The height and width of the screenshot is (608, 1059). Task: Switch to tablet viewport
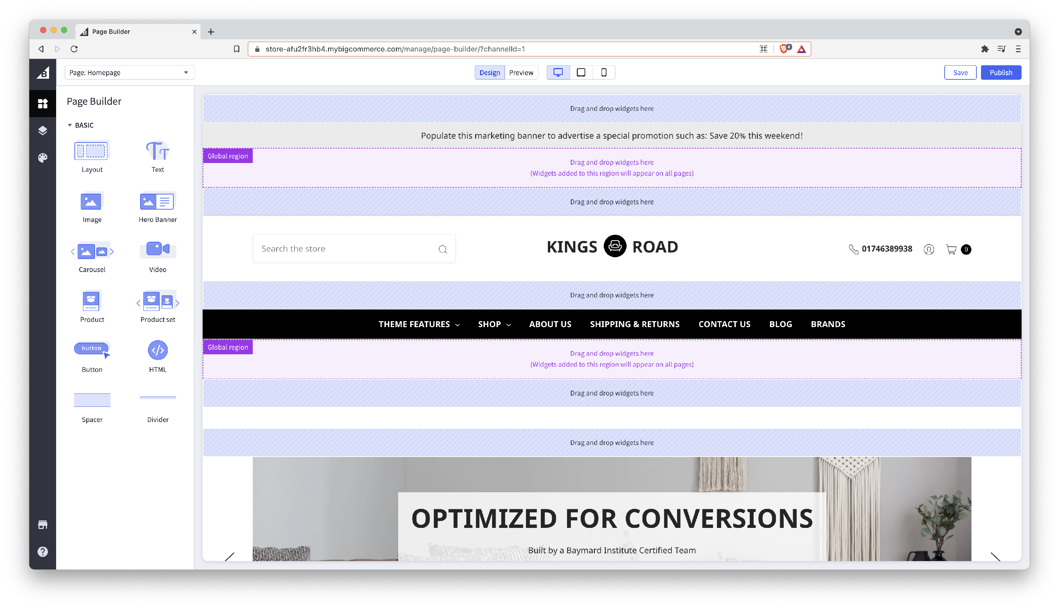[581, 72]
